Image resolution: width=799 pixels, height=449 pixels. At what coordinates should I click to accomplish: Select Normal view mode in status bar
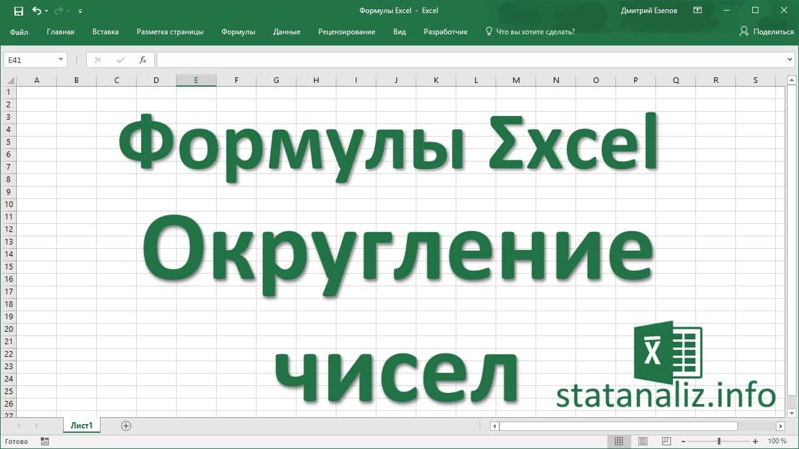click(x=619, y=442)
